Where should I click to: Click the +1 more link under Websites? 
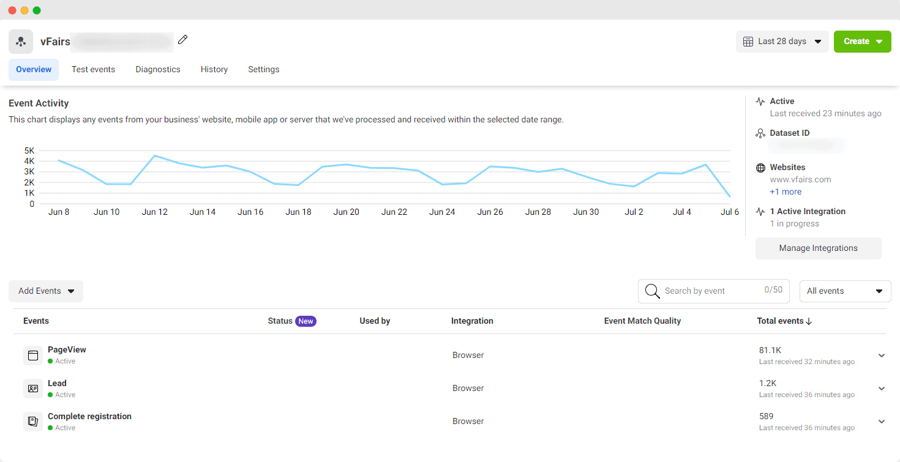(786, 192)
